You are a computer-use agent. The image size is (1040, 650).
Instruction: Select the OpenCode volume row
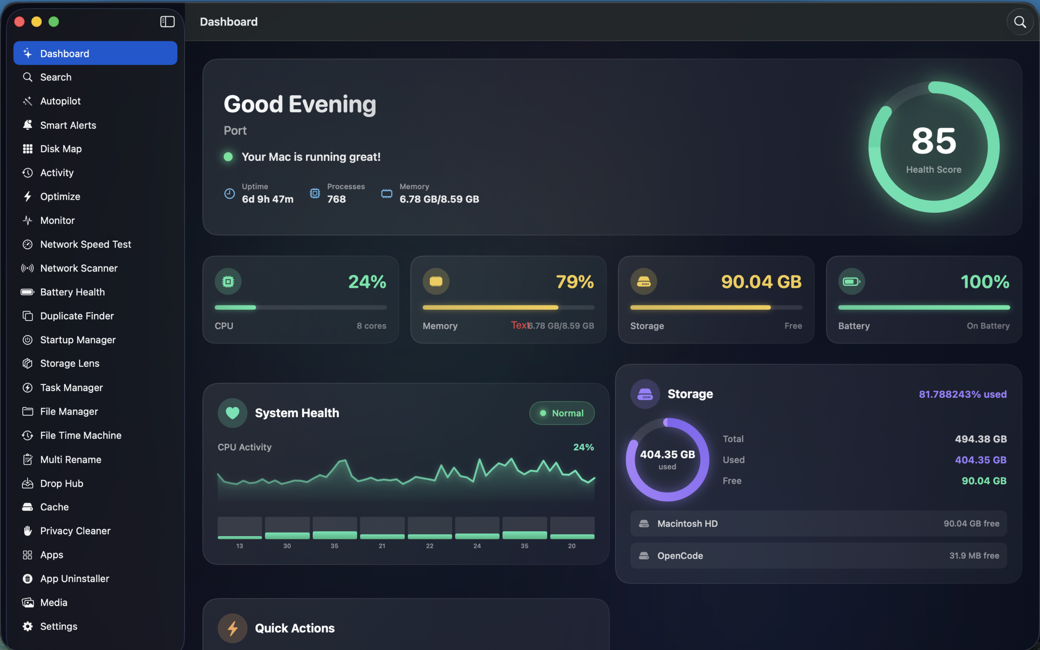tap(818, 556)
